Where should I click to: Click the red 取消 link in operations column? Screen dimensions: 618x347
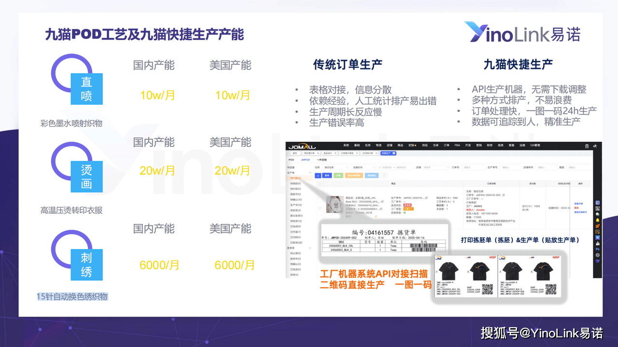(576, 208)
